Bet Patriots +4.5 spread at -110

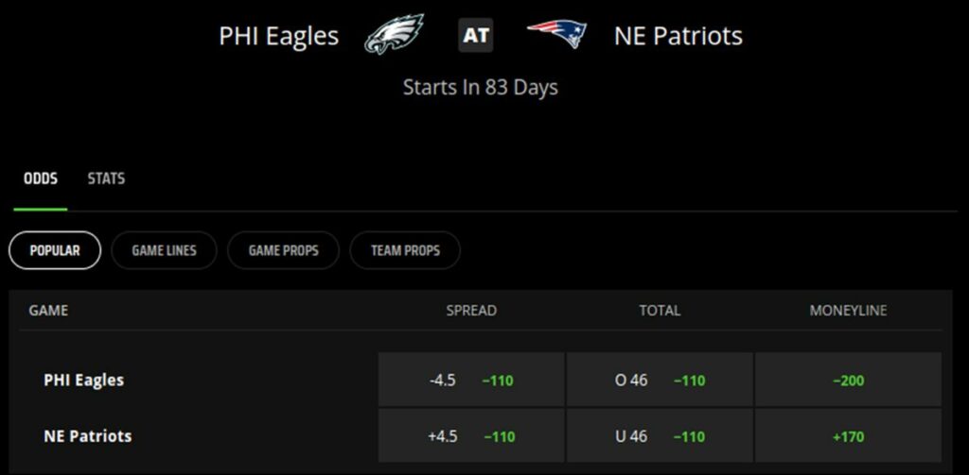tap(471, 436)
